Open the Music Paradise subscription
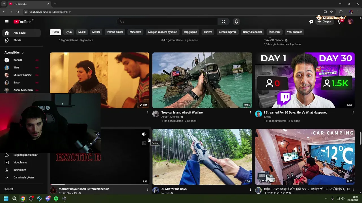362x203 pixels. click(21, 75)
